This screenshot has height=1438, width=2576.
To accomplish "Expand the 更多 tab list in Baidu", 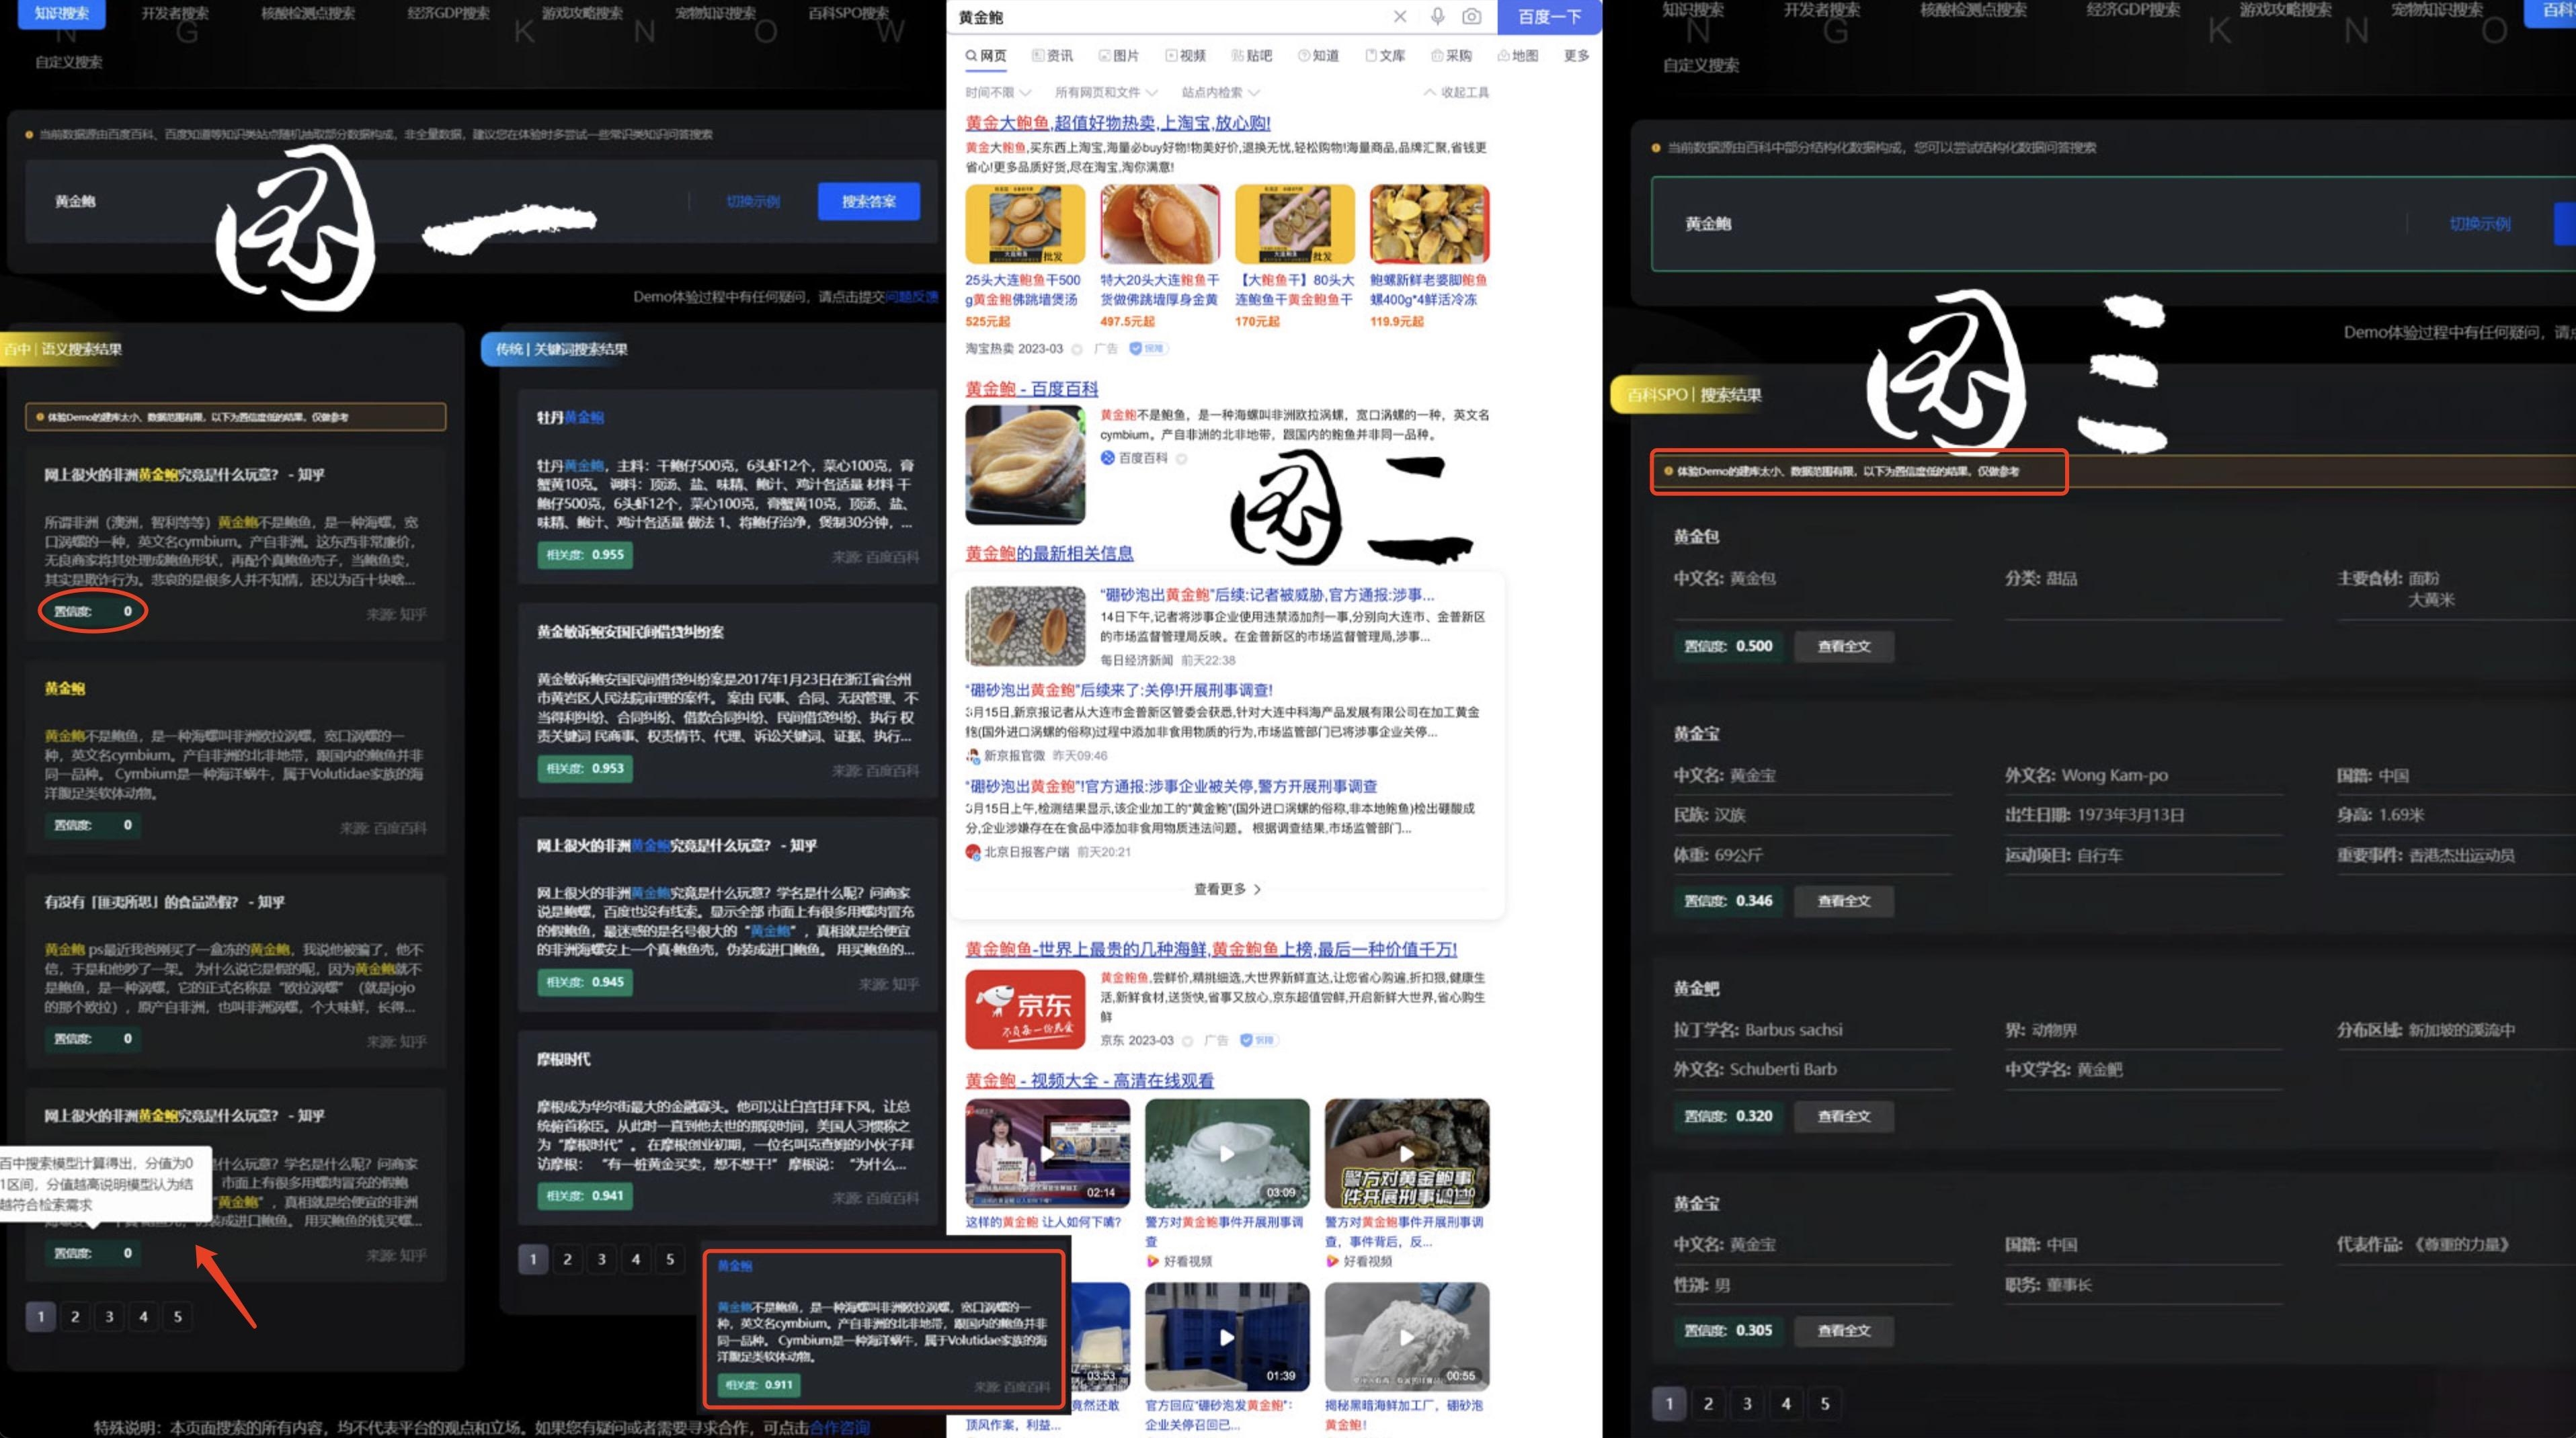I will 1576,56.
